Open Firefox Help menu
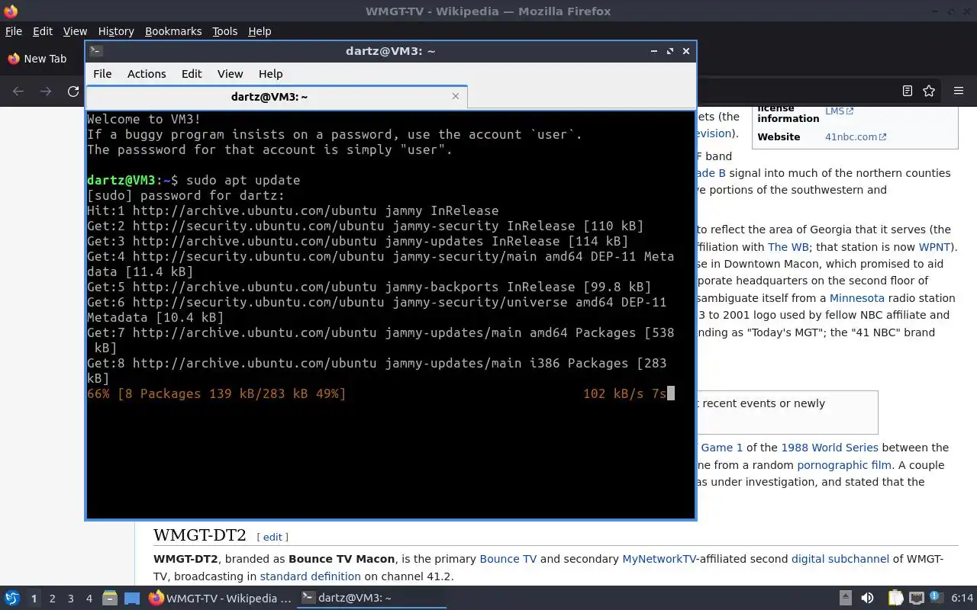Image resolution: width=977 pixels, height=610 pixels. coord(260,31)
